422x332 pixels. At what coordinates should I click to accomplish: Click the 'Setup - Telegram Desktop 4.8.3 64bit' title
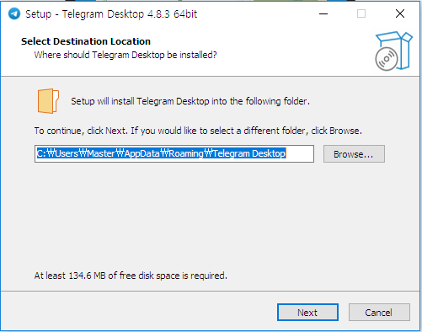[x=111, y=13]
